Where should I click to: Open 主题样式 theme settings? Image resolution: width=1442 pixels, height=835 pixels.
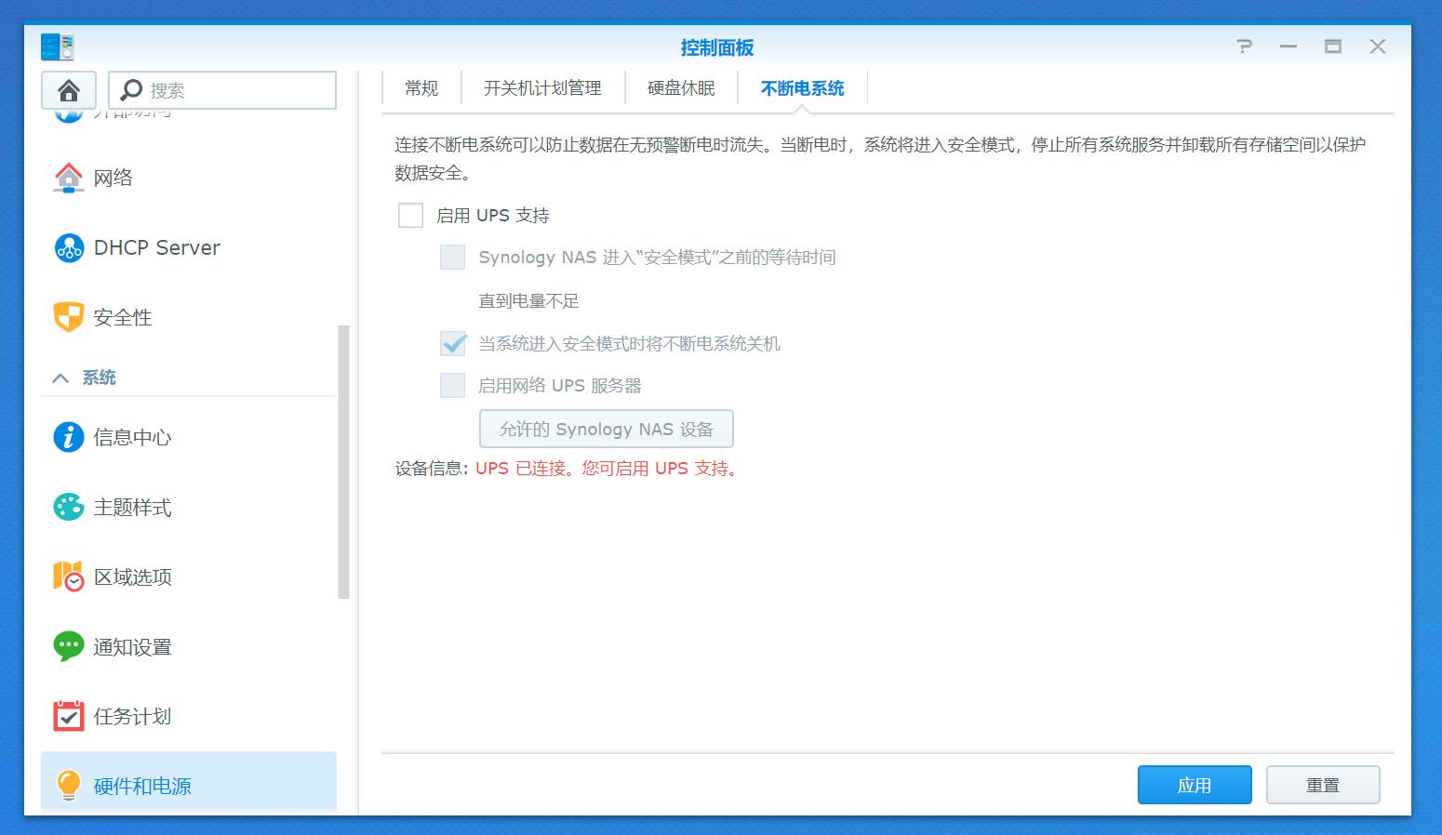pos(129,507)
